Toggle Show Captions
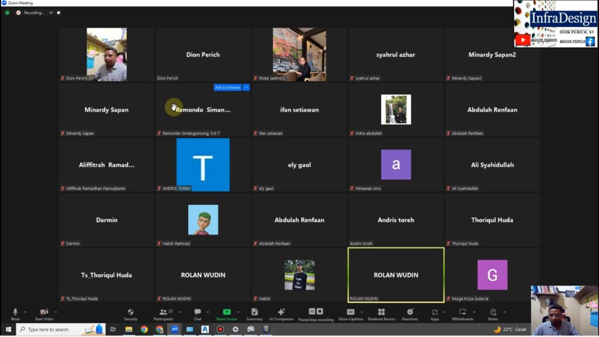This screenshot has width=599, height=337. coord(350,312)
